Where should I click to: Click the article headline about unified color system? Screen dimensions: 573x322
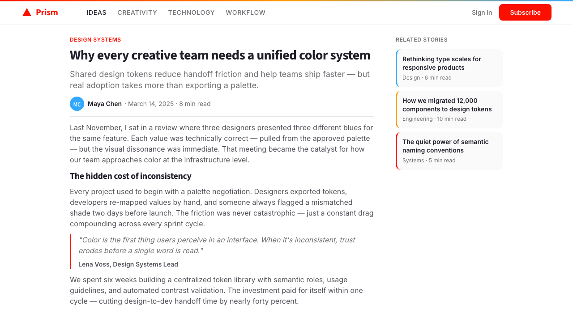click(x=220, y=55)
